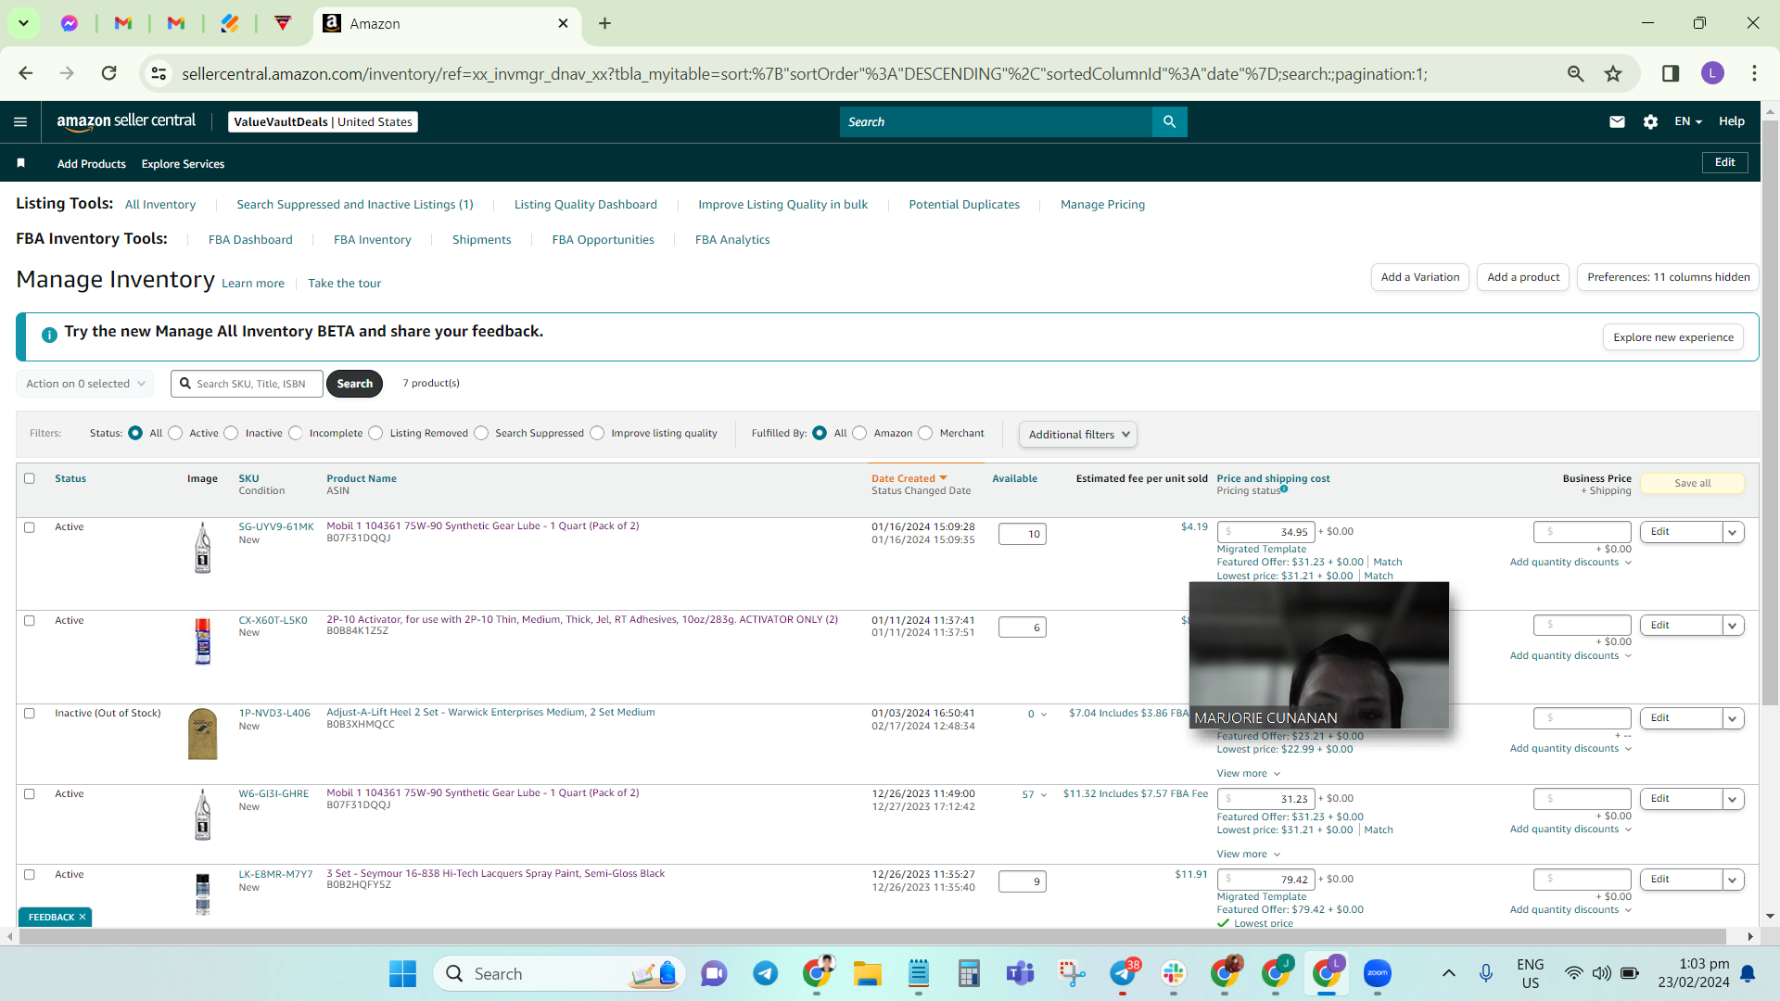This screenshot has width=1780, height=1001.
Task: Click the available quantity field showing 10
Action: tap(1022, 534)
